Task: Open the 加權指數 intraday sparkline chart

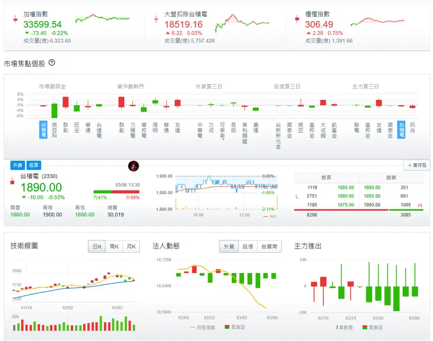Action: click(102, 18)
